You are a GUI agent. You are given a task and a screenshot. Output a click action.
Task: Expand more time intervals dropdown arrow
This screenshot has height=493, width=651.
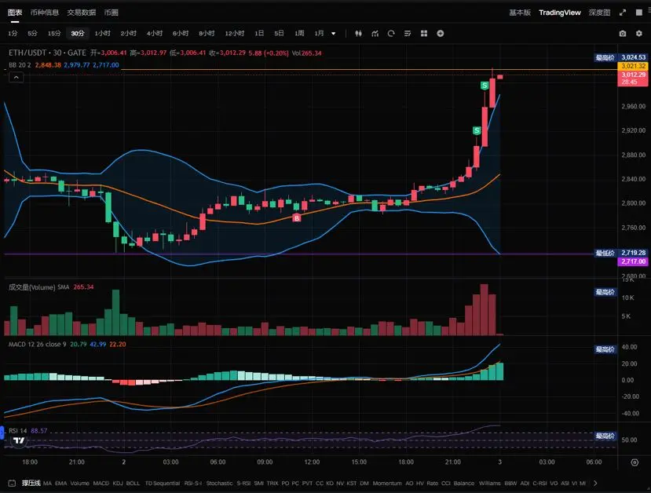[x=334, y=34]
